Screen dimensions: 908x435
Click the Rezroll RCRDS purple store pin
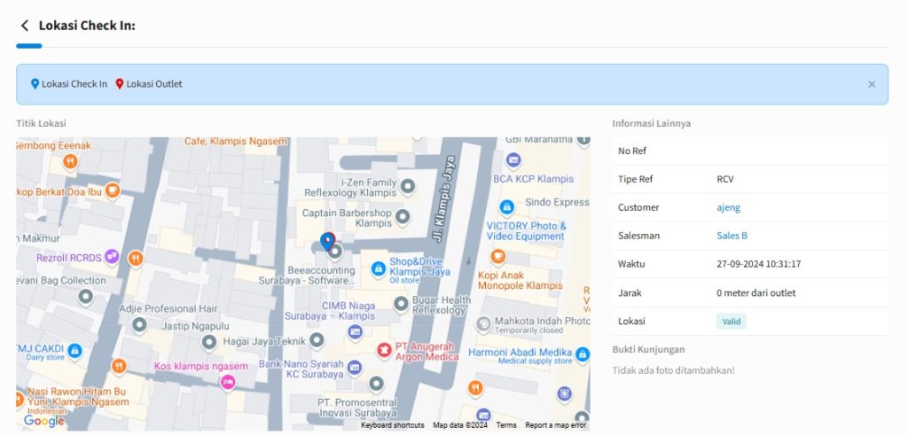point(112,256)
